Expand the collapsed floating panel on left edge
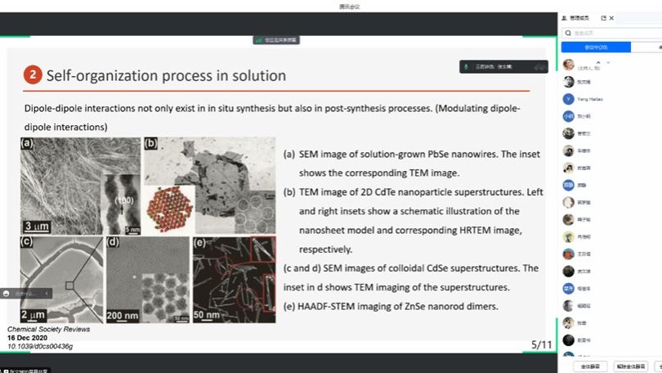The image size is (662, 373). click(46, 293)
